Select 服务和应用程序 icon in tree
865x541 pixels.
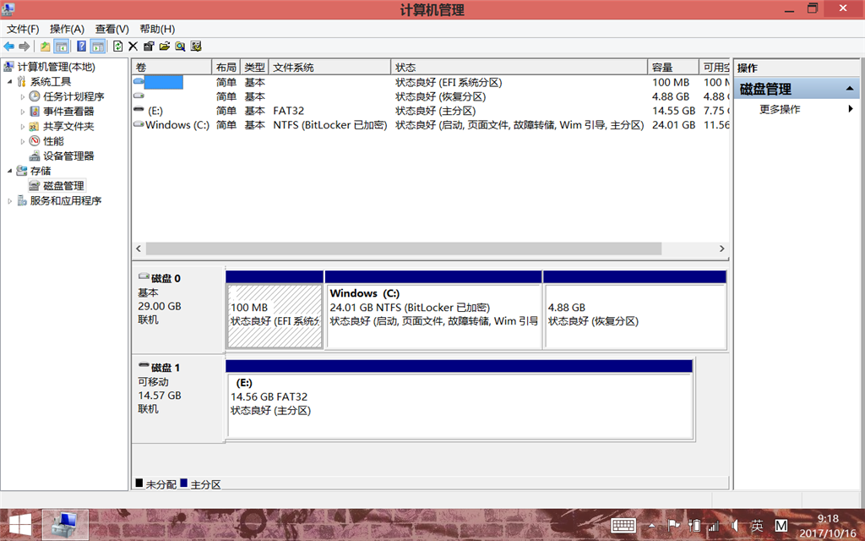pos(21,201)
